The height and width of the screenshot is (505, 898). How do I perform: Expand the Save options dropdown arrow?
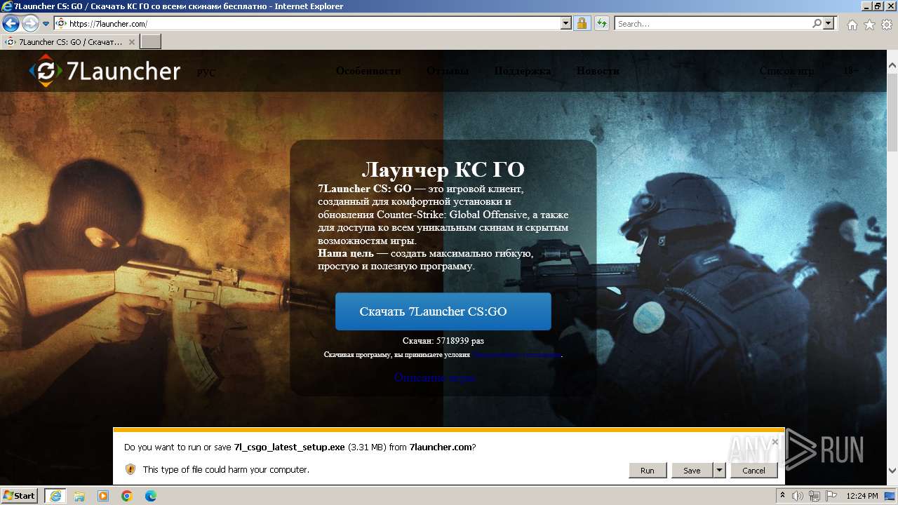(x=719, y=471)
